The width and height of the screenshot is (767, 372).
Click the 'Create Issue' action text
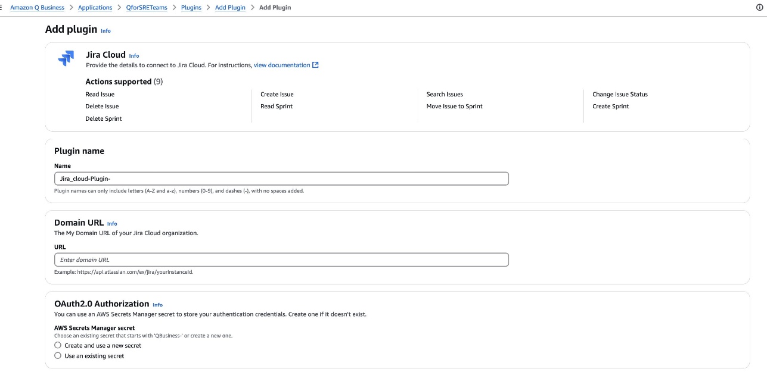(x=277, y=95)
